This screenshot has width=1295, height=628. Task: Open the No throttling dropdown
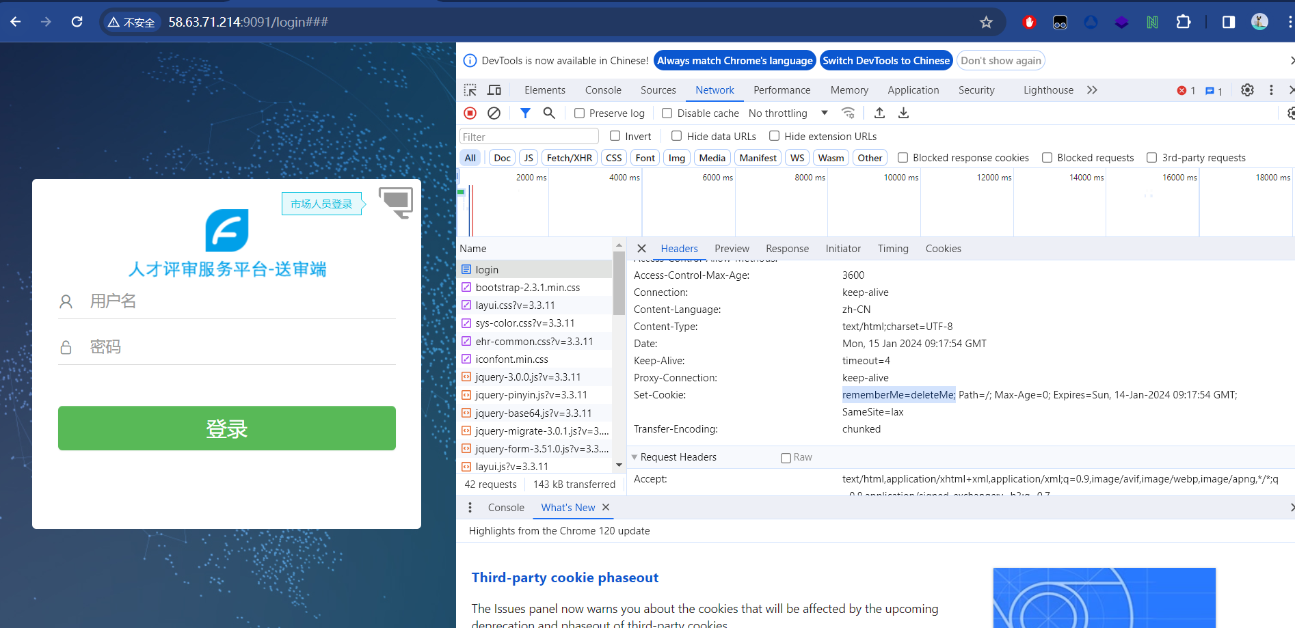[788, 113]
